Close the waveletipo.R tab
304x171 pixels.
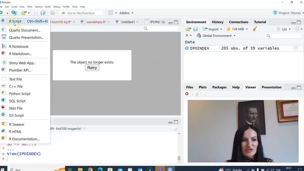click(109, 22)
